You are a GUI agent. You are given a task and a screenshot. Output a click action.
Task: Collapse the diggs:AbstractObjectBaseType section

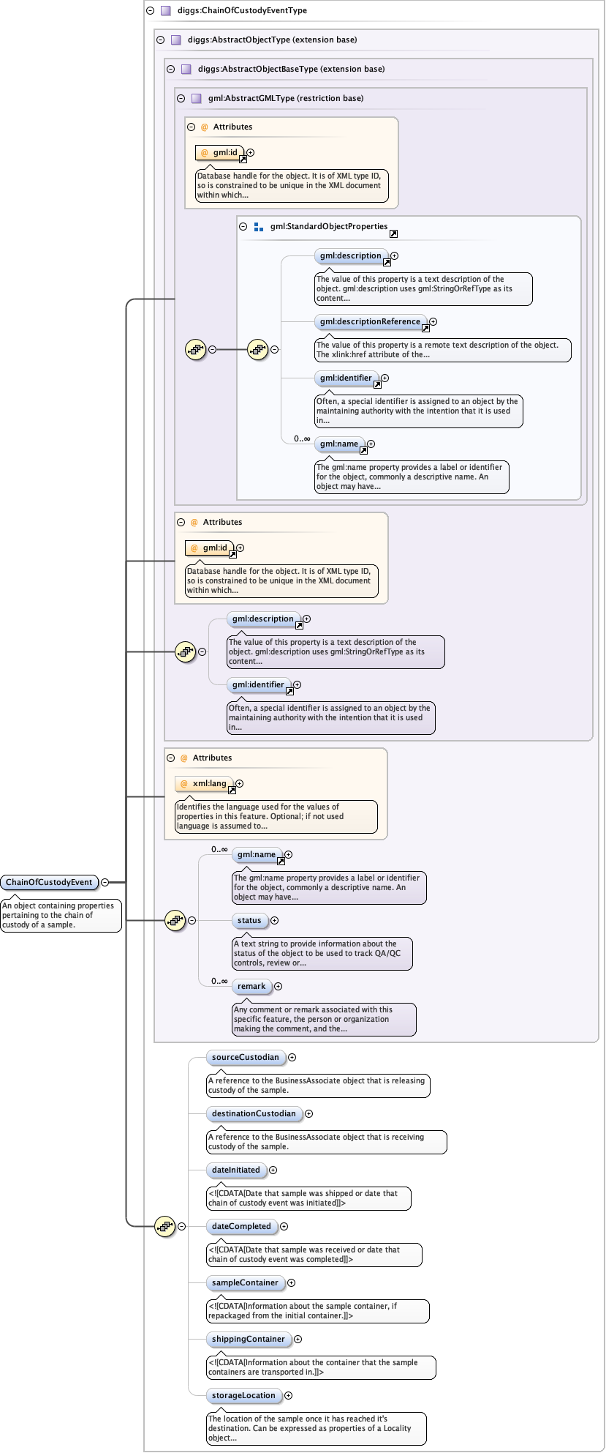coord(170,70)
